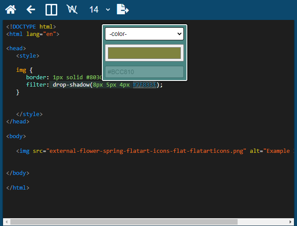Image resolution: width=297 pixels, height=226 pixels.
Task: Click the 'border' property text
Action: (x=36, y=77)
